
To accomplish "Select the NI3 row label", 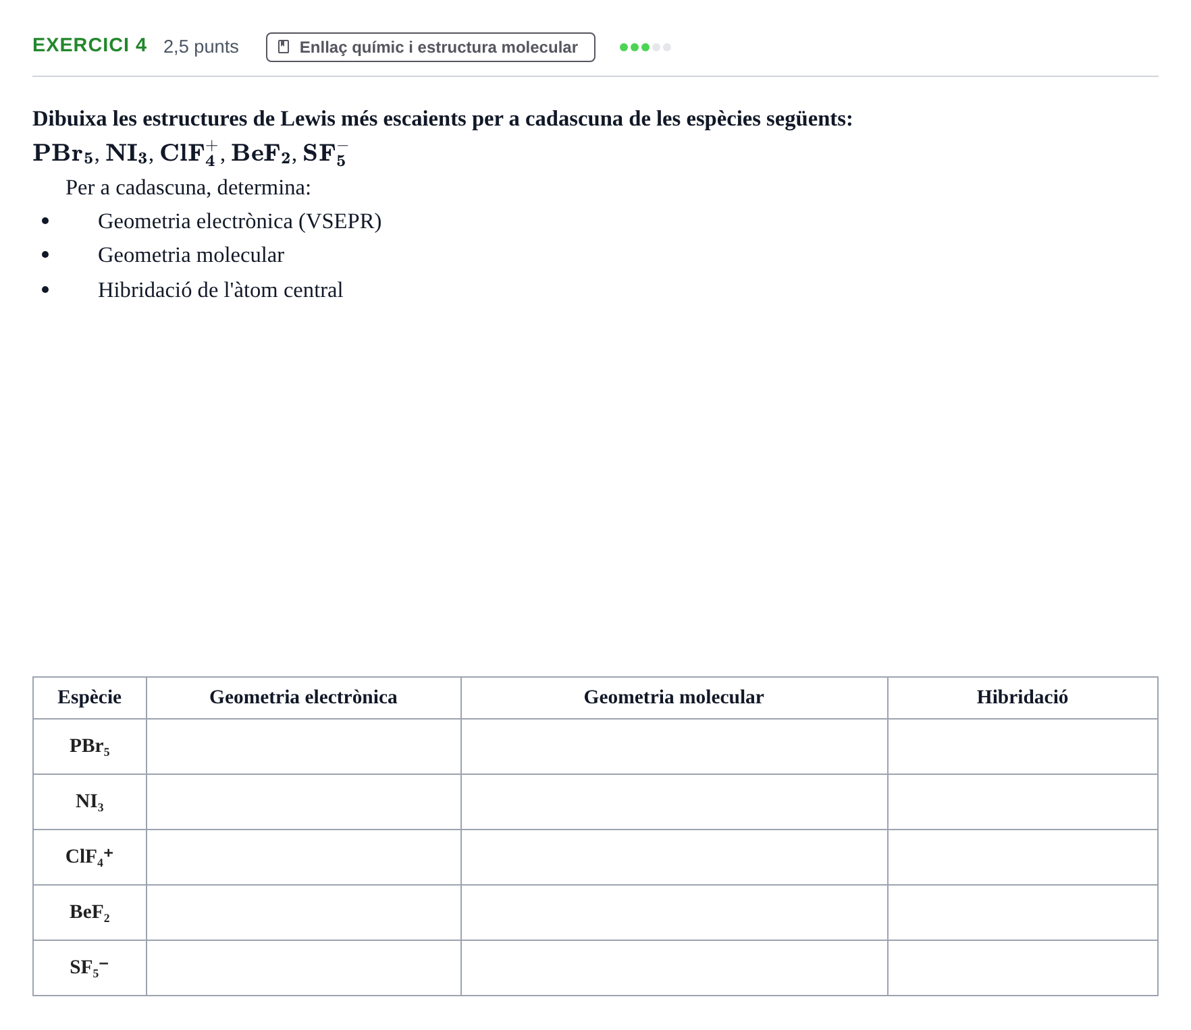I will click(x=90, y=802).
